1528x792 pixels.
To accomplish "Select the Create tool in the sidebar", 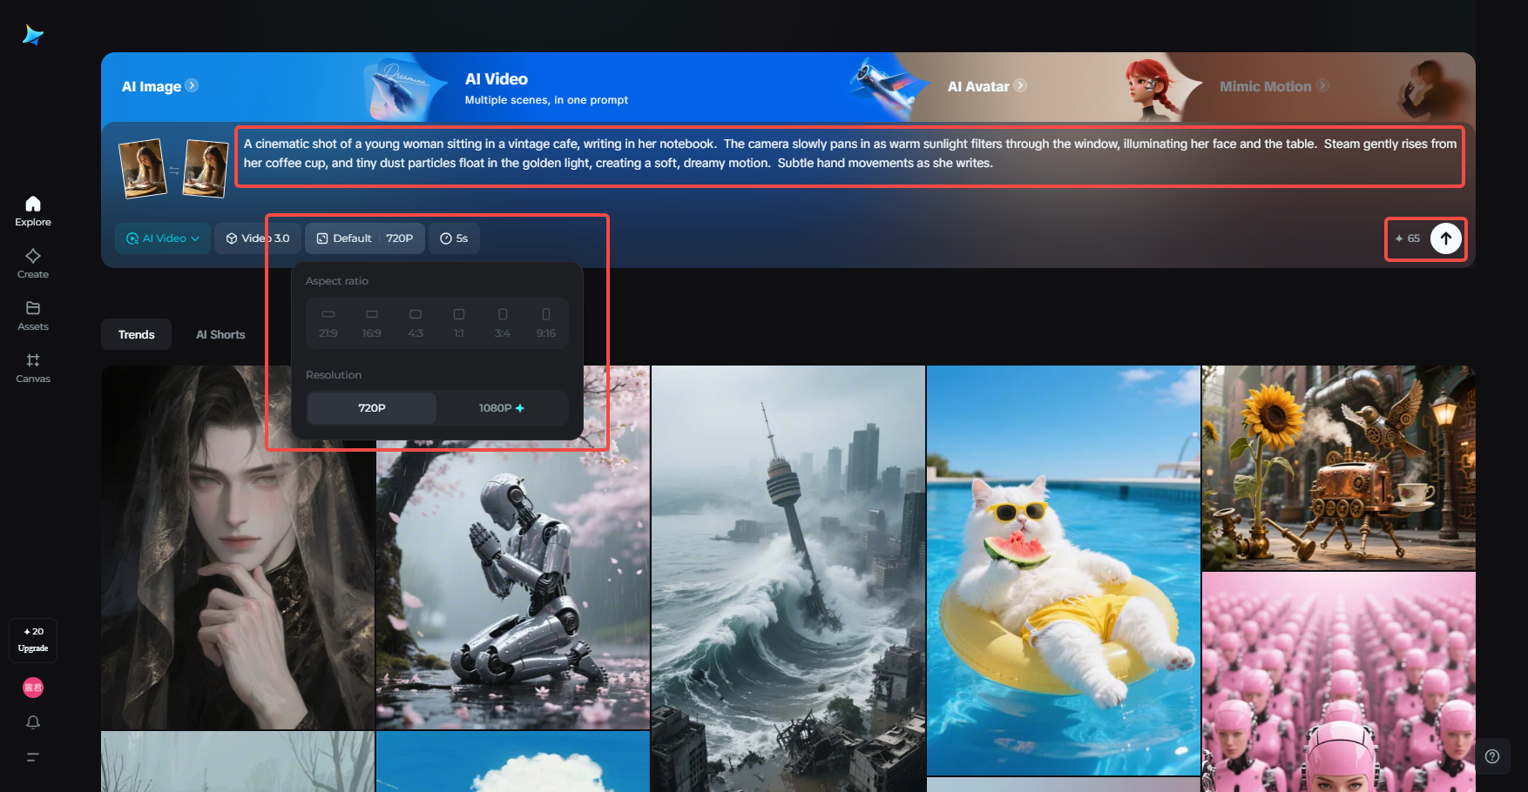I will 32,261.
